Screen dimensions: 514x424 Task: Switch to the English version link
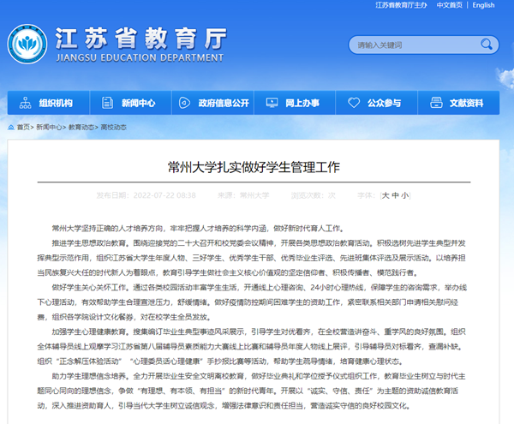(482, 5)
